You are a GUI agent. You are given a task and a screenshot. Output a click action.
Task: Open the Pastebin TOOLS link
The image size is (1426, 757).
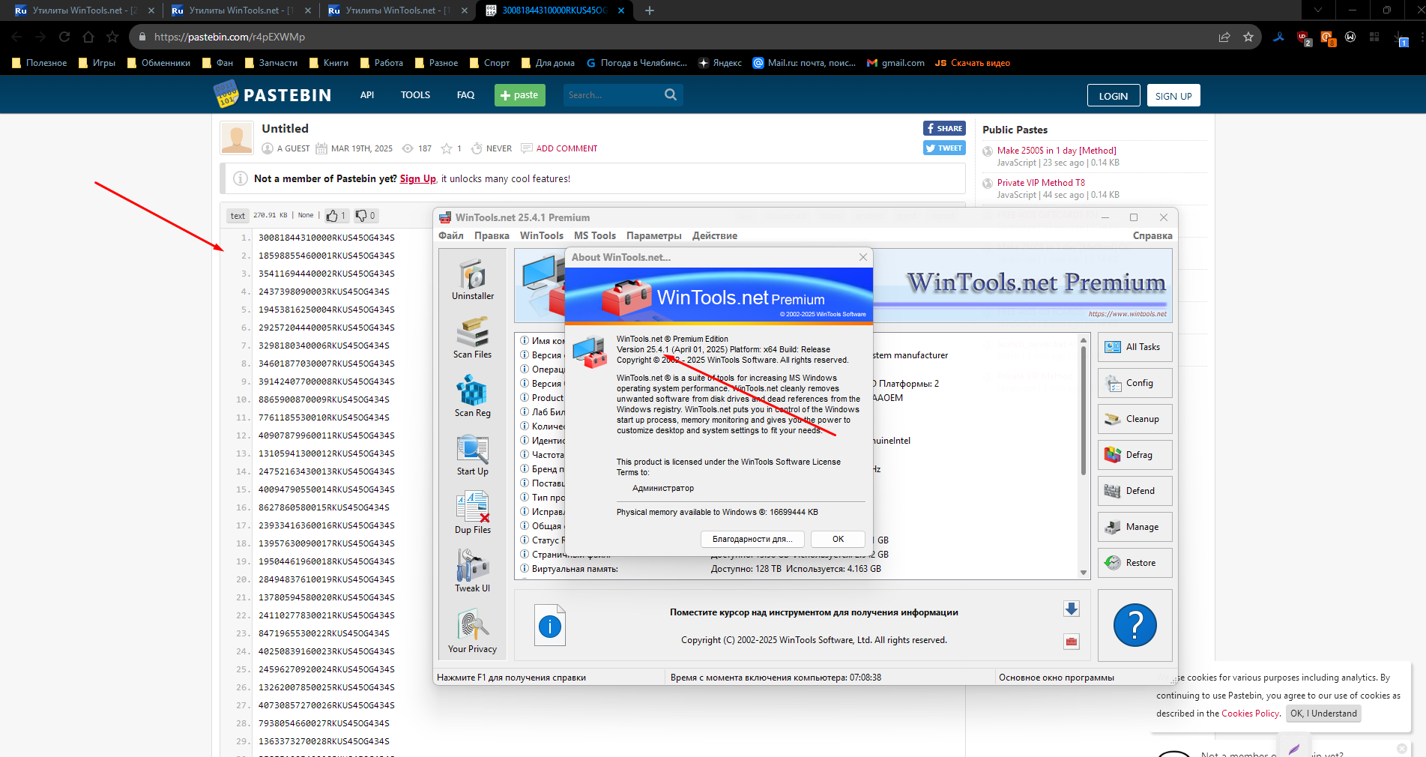415,95
